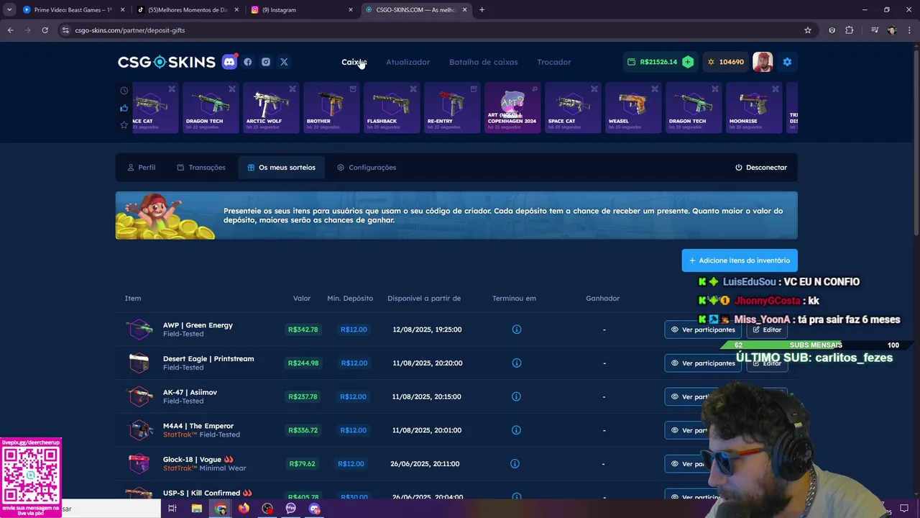This screenshot has height=518, width=920.
Task: Open File Explorer from the taskbar
Action: [x=196, y=509]
